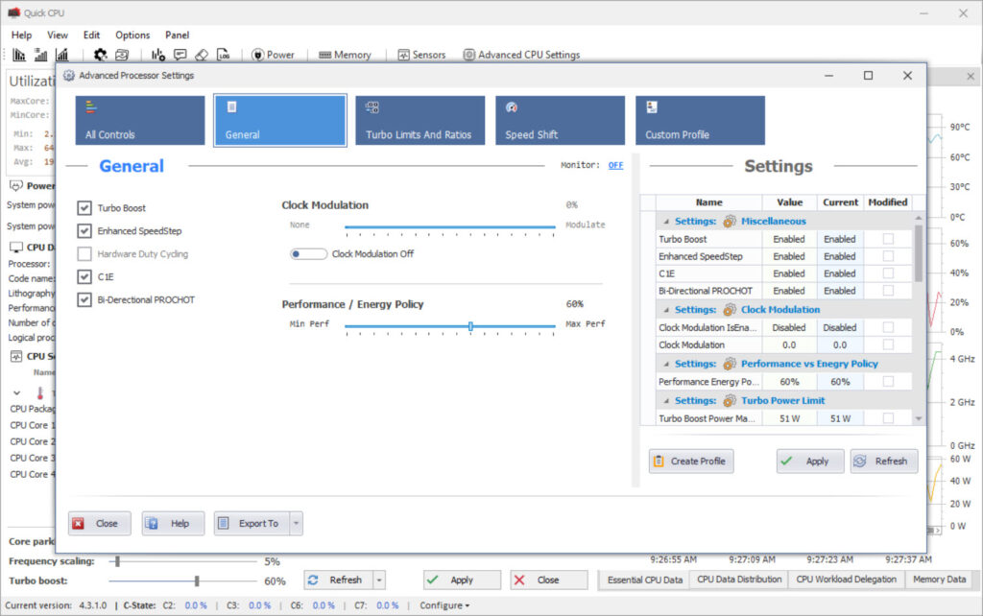Toggle the Bi-Directional PROCHOT checkbox
The height and width of the screenshot is (616, 983).
tap(84, 300)
